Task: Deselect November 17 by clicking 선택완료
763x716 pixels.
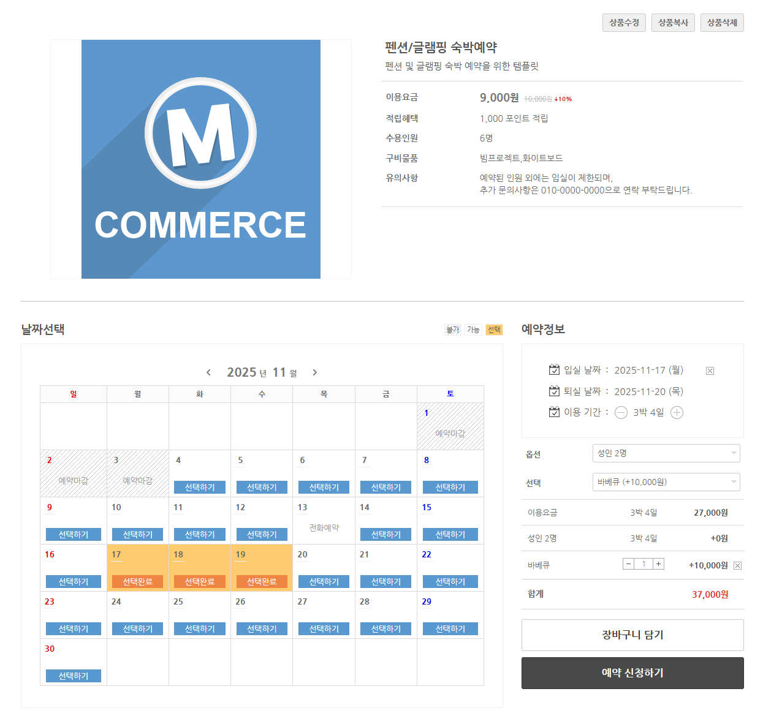Action: point(137,581)
